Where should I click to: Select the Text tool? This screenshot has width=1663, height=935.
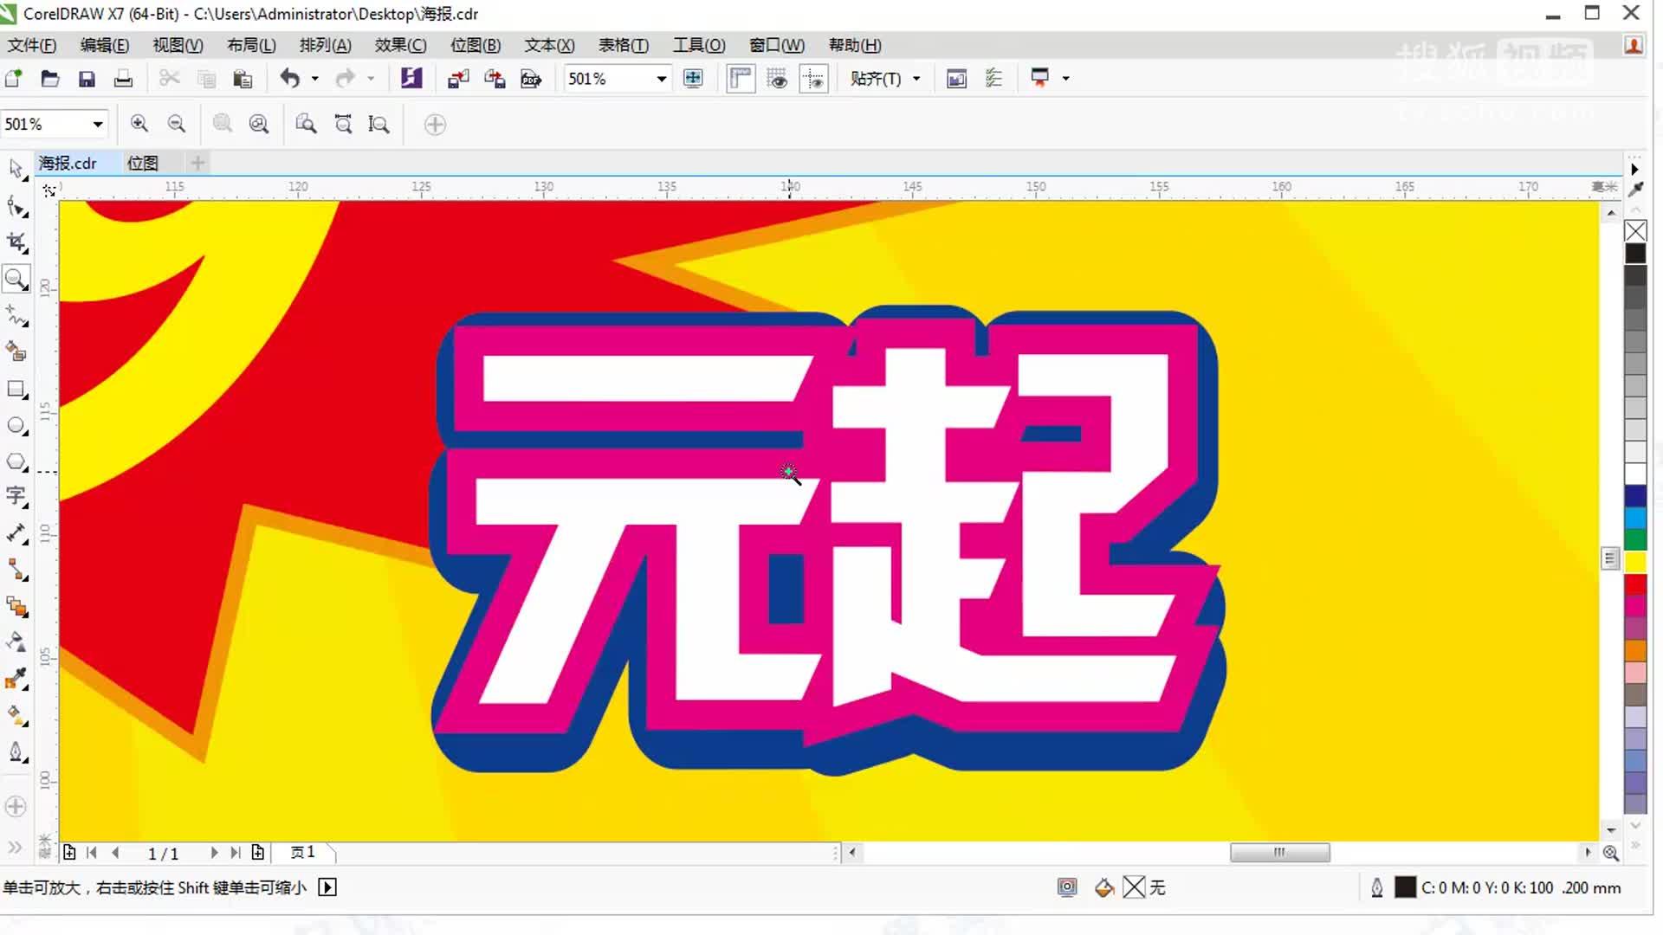16,496
